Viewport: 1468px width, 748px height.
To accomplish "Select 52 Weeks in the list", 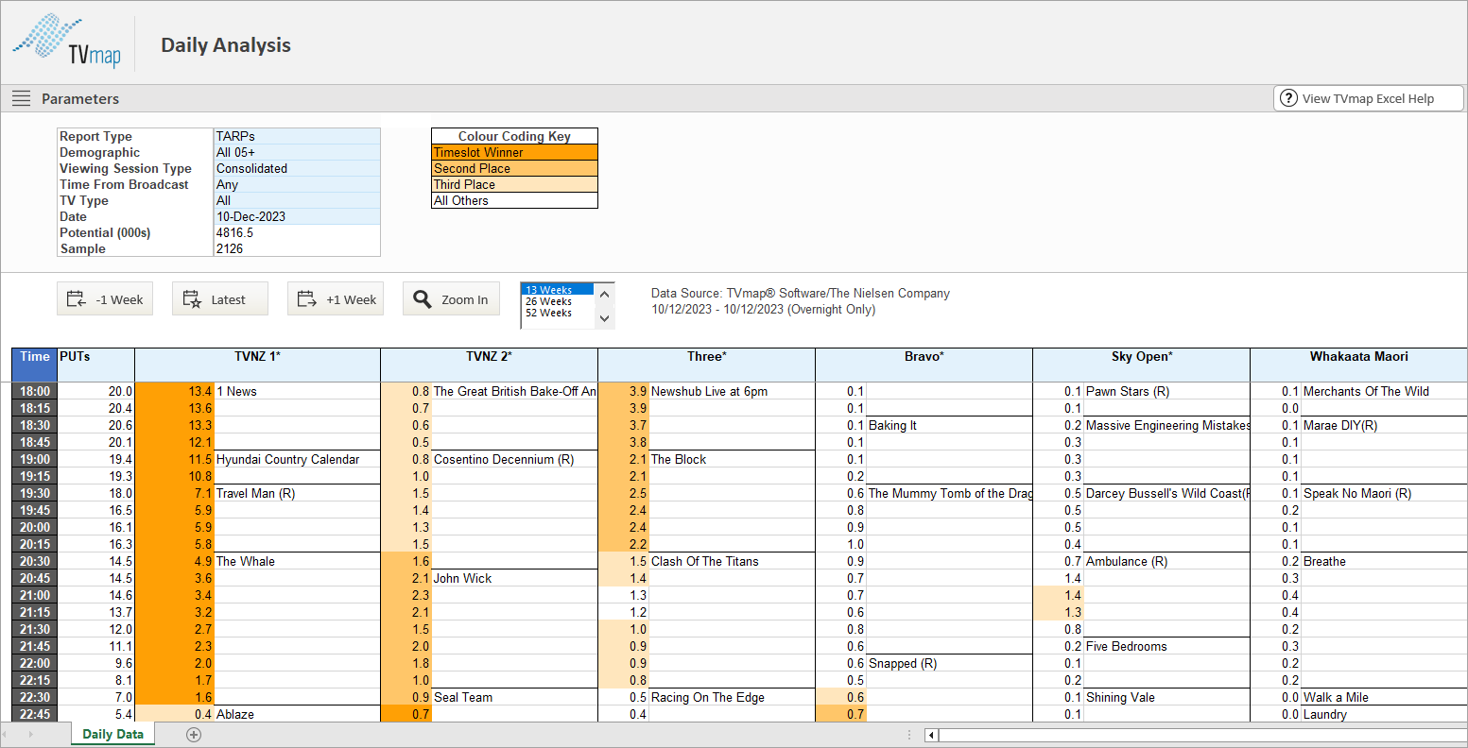I will (558, 313).
